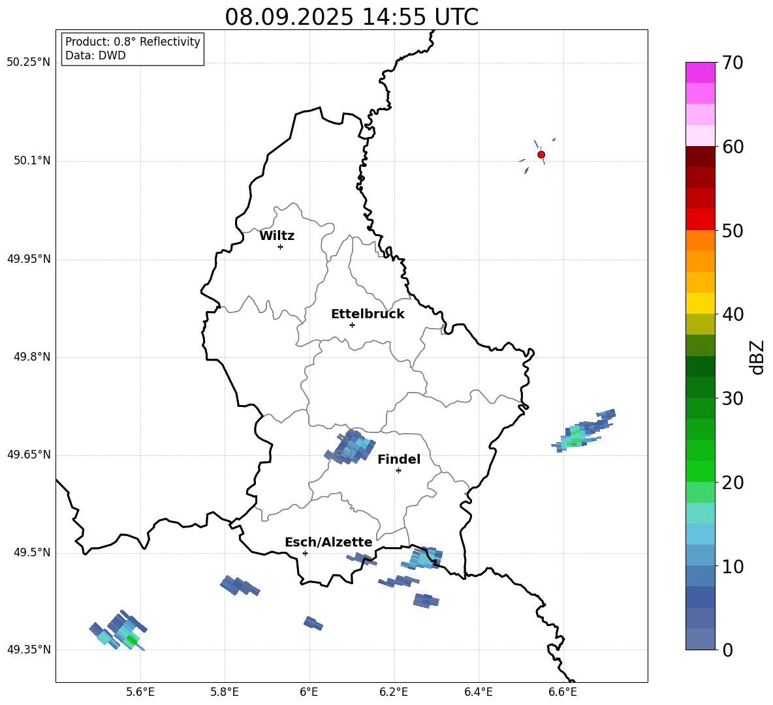Click the red radar site marker

point(541,155)
